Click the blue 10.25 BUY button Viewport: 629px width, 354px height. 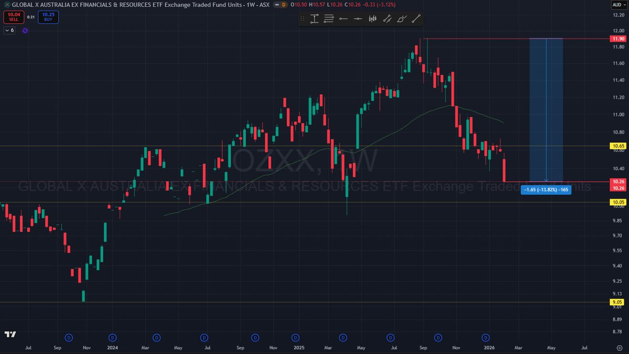48,17
